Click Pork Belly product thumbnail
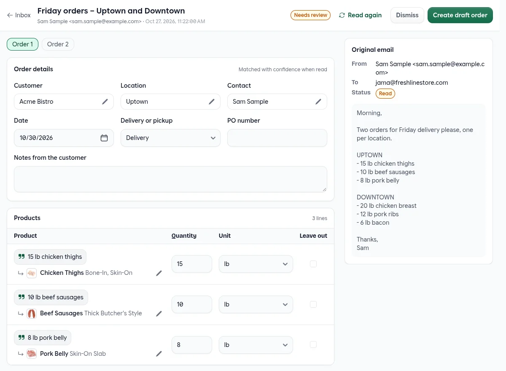 pyautogui.click(x=32, y=354)
